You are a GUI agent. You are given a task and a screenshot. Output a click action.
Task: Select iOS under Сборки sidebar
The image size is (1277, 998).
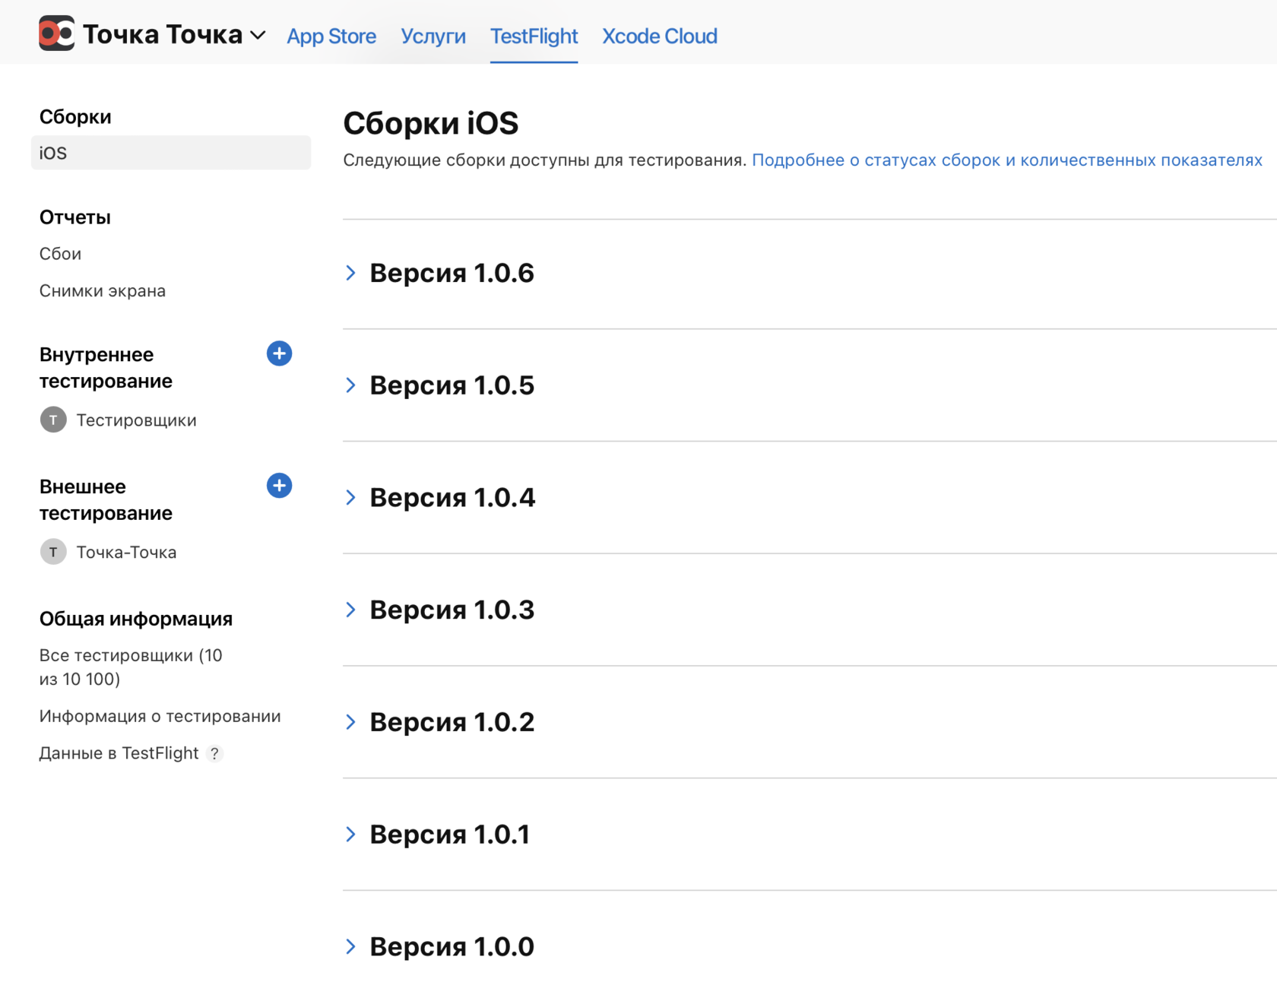click(x=171, y=153)
